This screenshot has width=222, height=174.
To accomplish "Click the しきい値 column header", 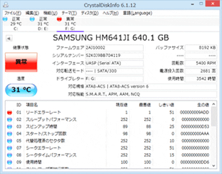I will tap(166, 105).
